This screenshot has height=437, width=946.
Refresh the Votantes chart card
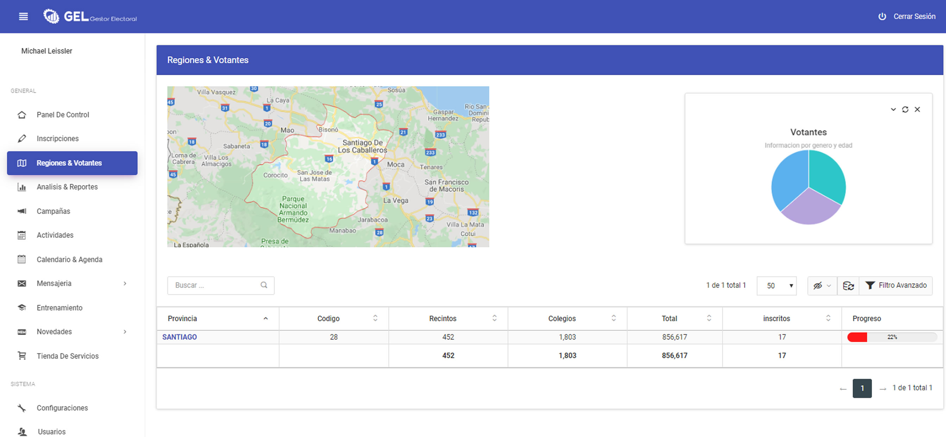click(905, 109)
